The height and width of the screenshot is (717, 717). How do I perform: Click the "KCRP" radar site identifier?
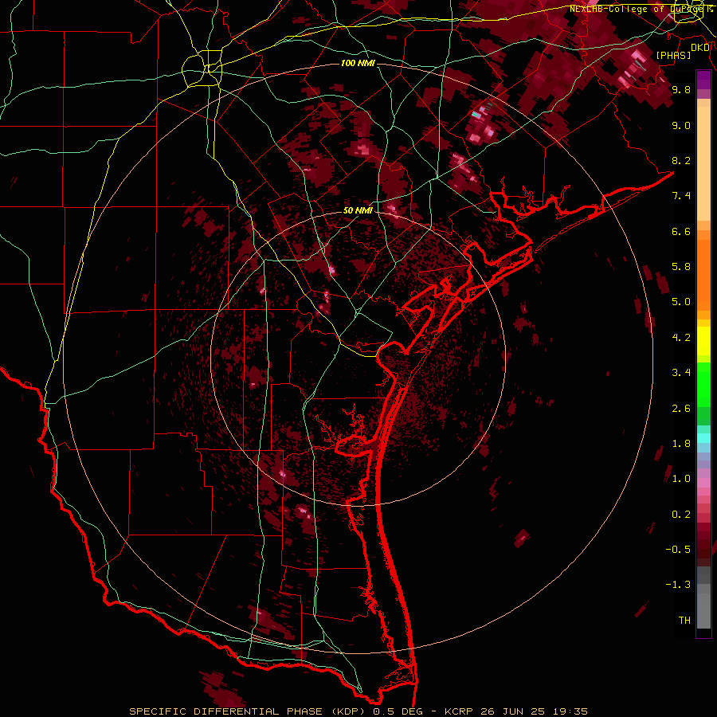460,711
